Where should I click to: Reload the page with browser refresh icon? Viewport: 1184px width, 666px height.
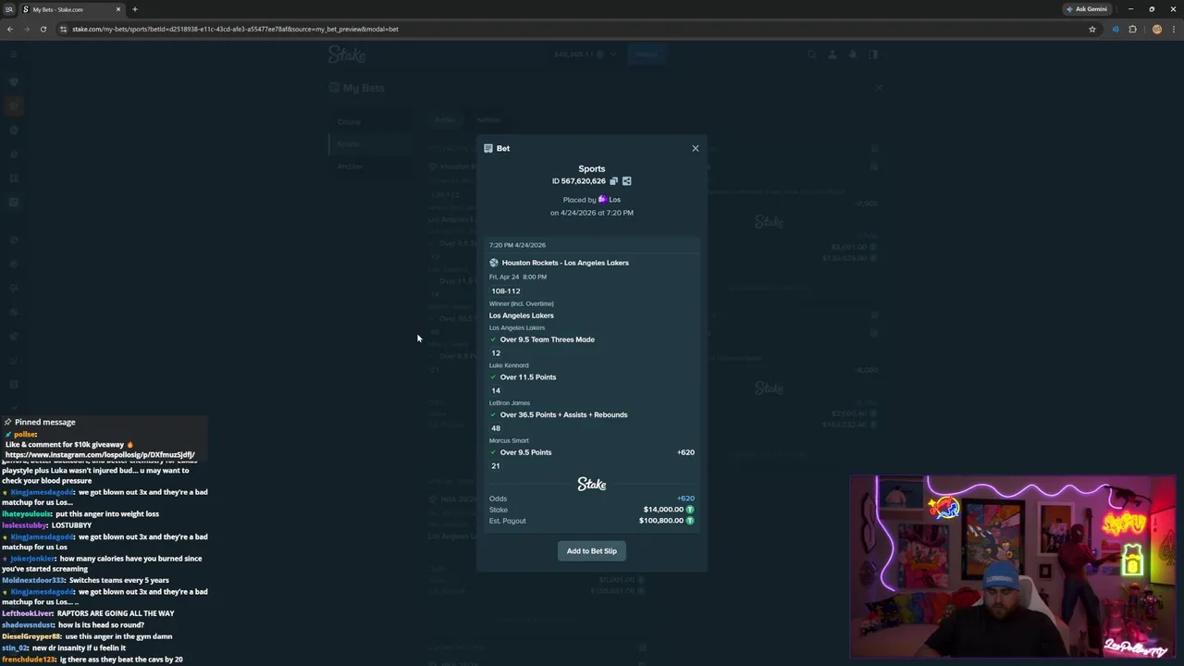tap(43, 29)
